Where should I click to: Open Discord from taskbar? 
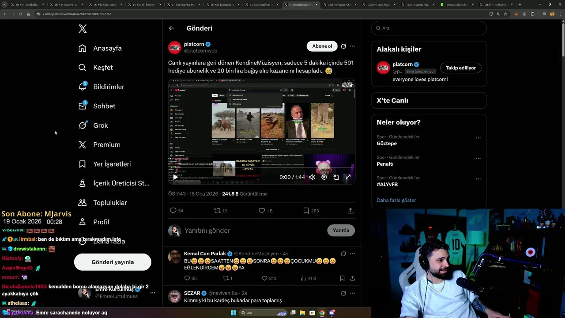click(331, 313)
